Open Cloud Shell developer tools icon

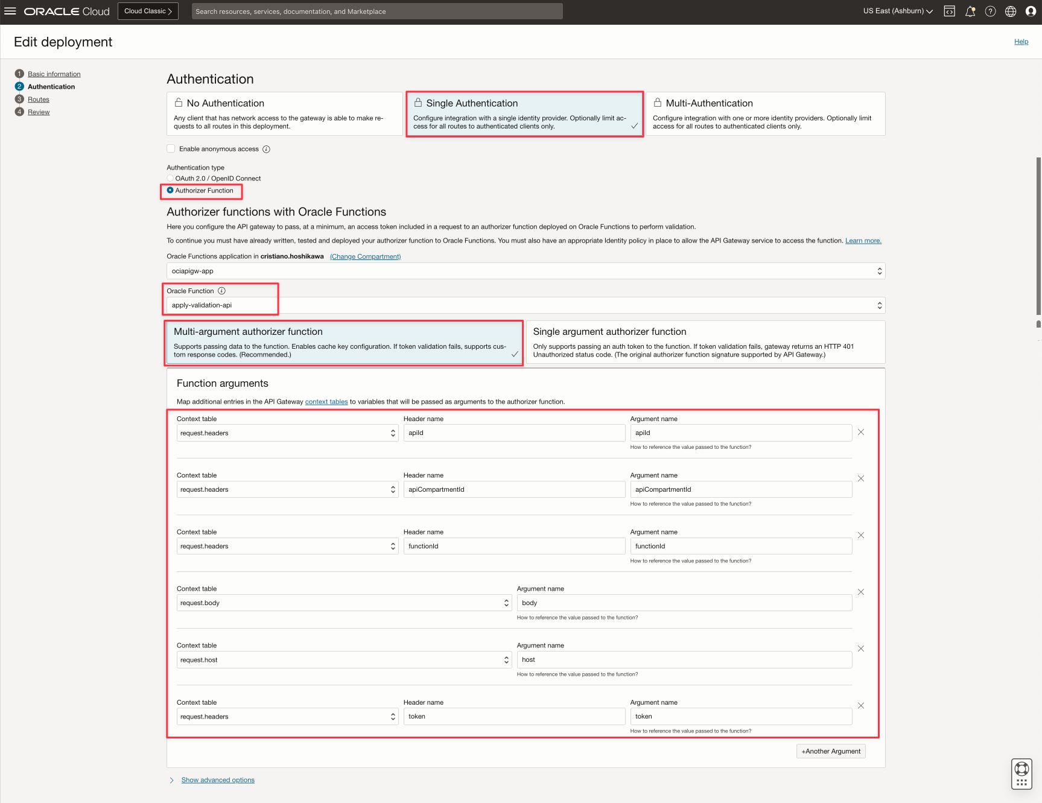(949, 11)
